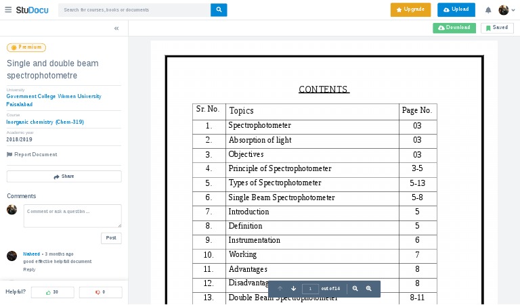Click 'Absorption of light' topic
This screenshot has height=305, width=520.
pos(260,140)
